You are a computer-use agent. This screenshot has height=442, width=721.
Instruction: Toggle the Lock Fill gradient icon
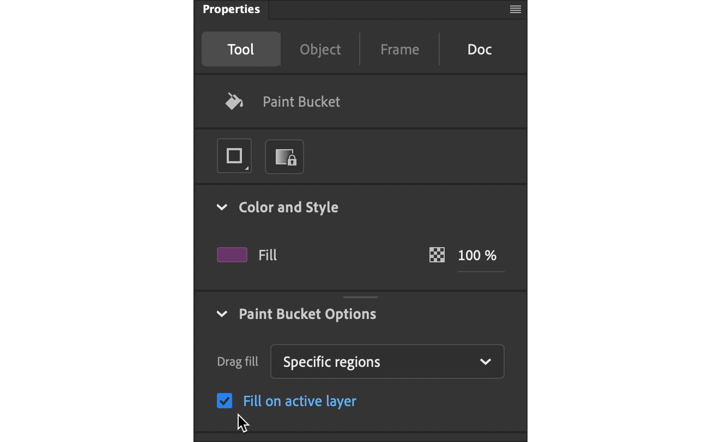tap(284, 157)
